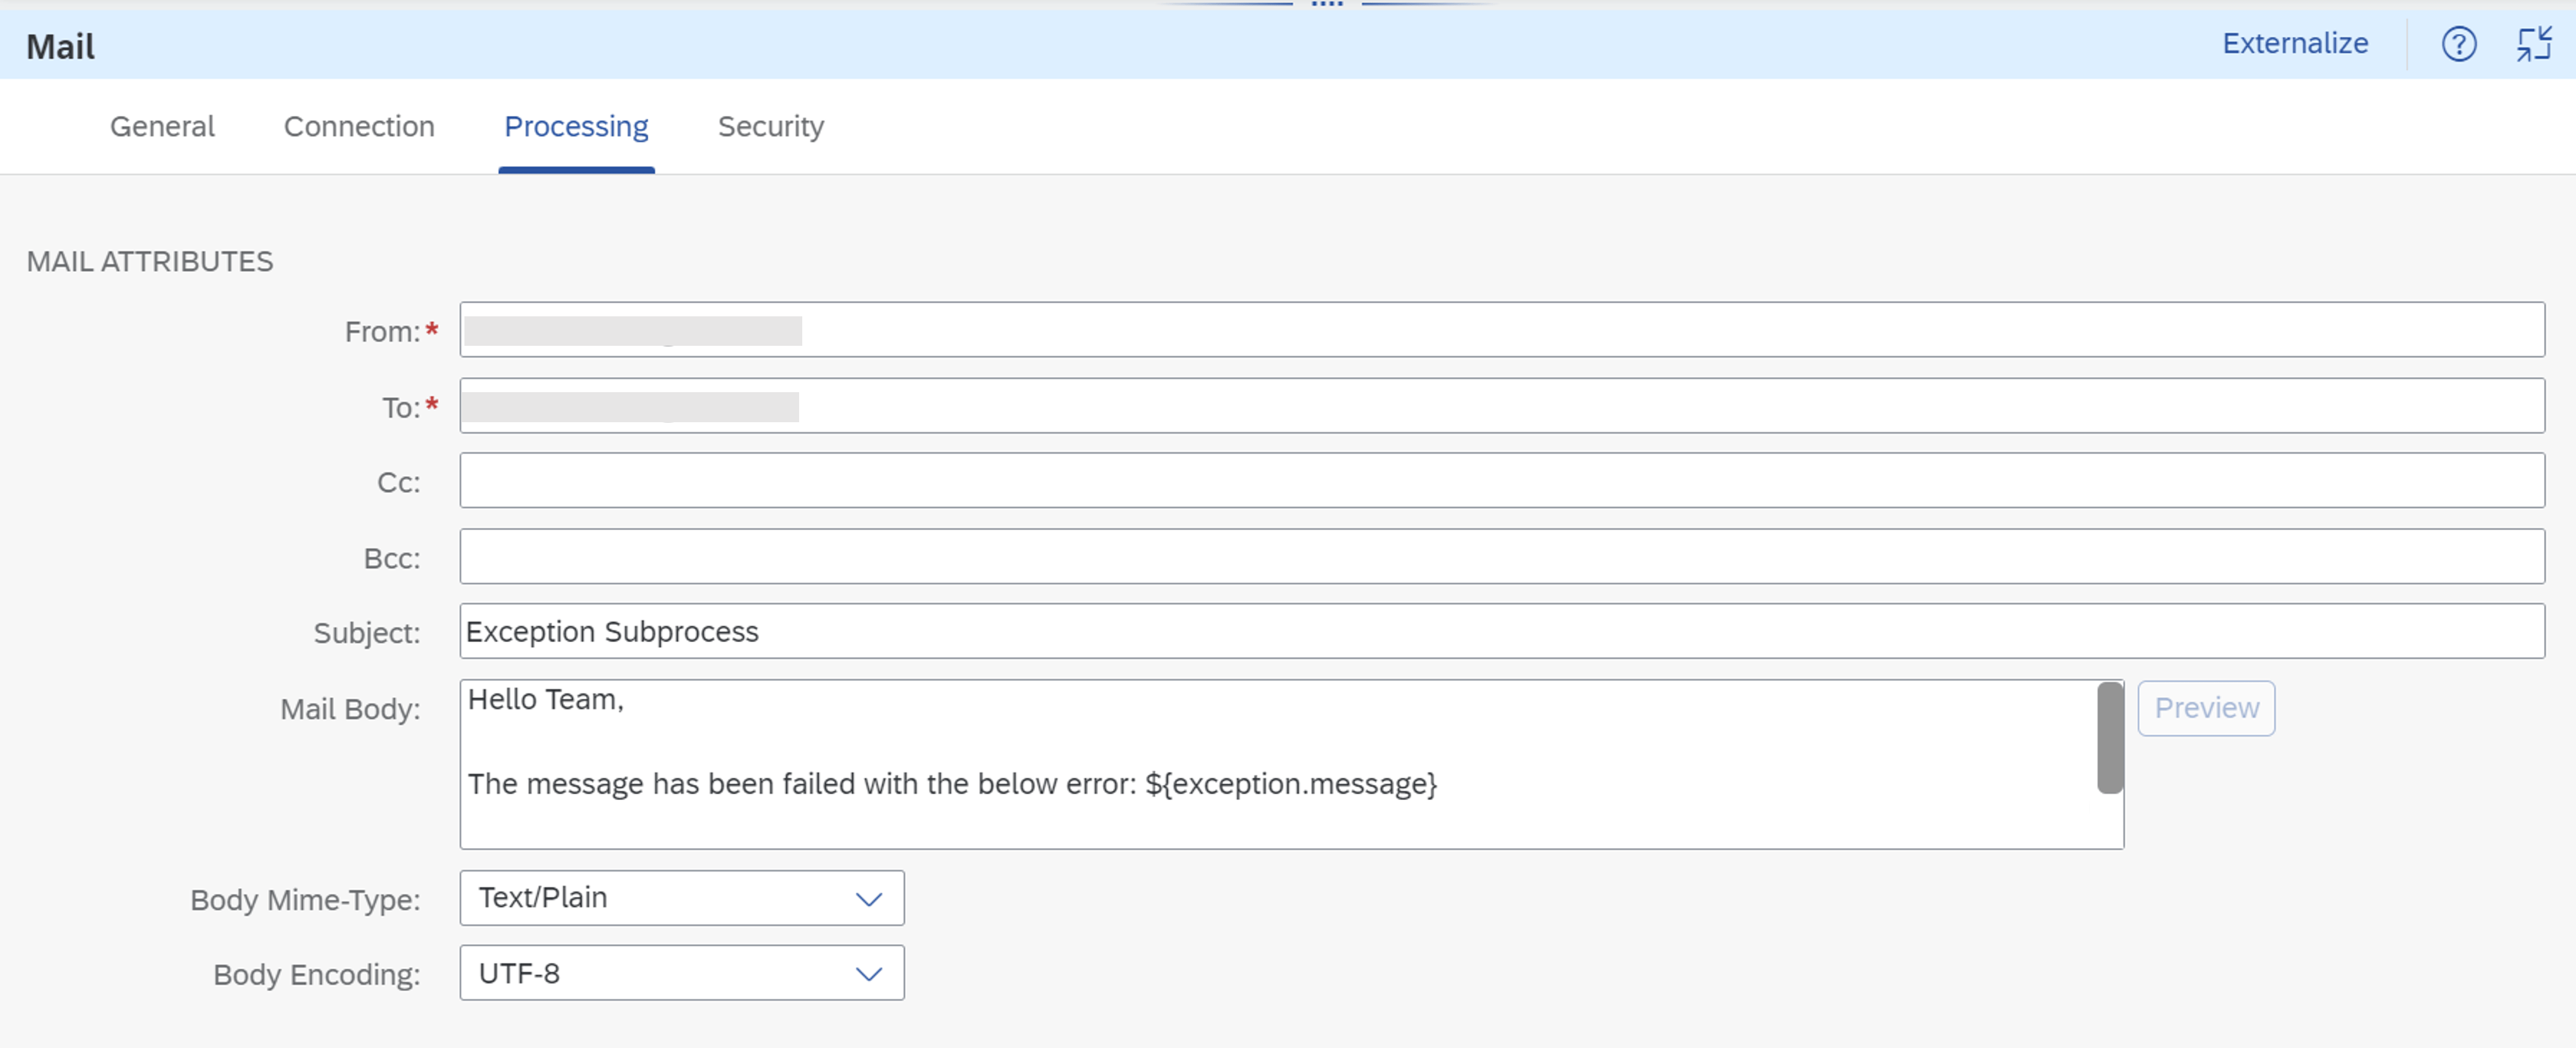Viewport: 2576px width, 1048px height.
Task: Select the Processing tab
Action: [576, 126]
